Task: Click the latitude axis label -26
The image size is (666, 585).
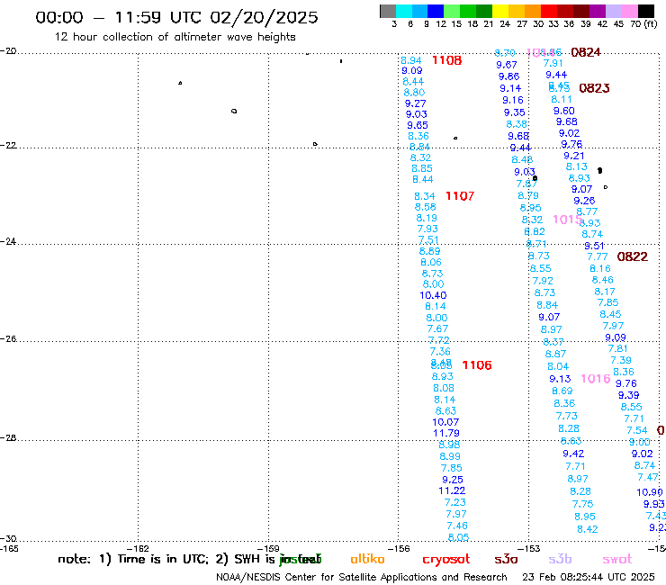Action: pos(8,338)
